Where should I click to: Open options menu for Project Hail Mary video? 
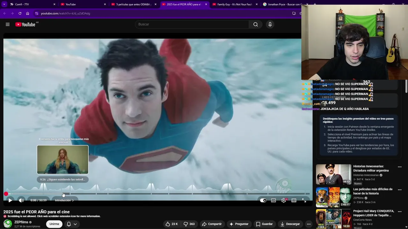pyautogui.click(x=400, y=212)
